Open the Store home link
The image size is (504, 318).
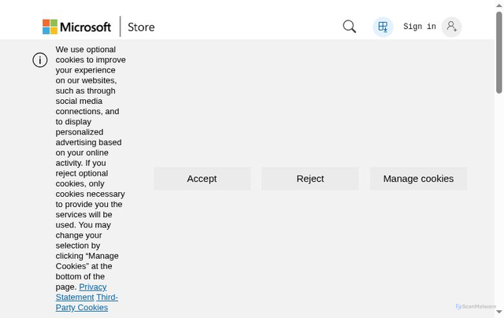[x=141, y=27]
